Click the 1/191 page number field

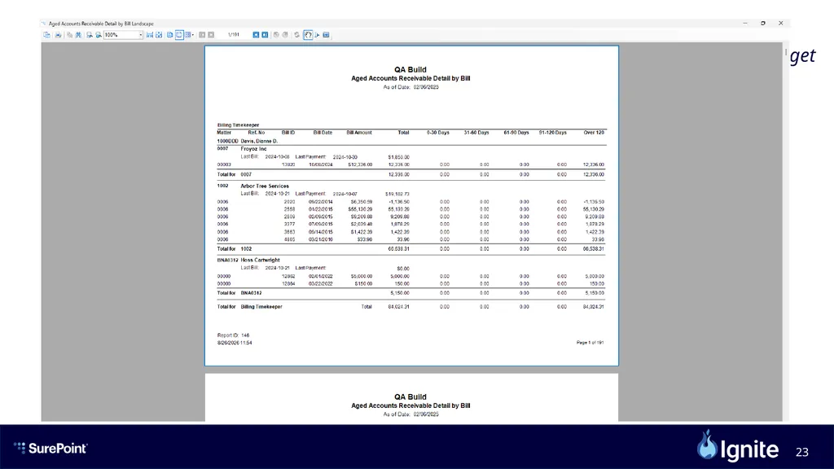click(x=234, y=35)
